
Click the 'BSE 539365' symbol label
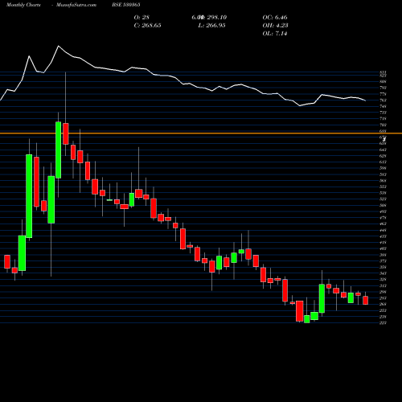(x=126, y=5)
